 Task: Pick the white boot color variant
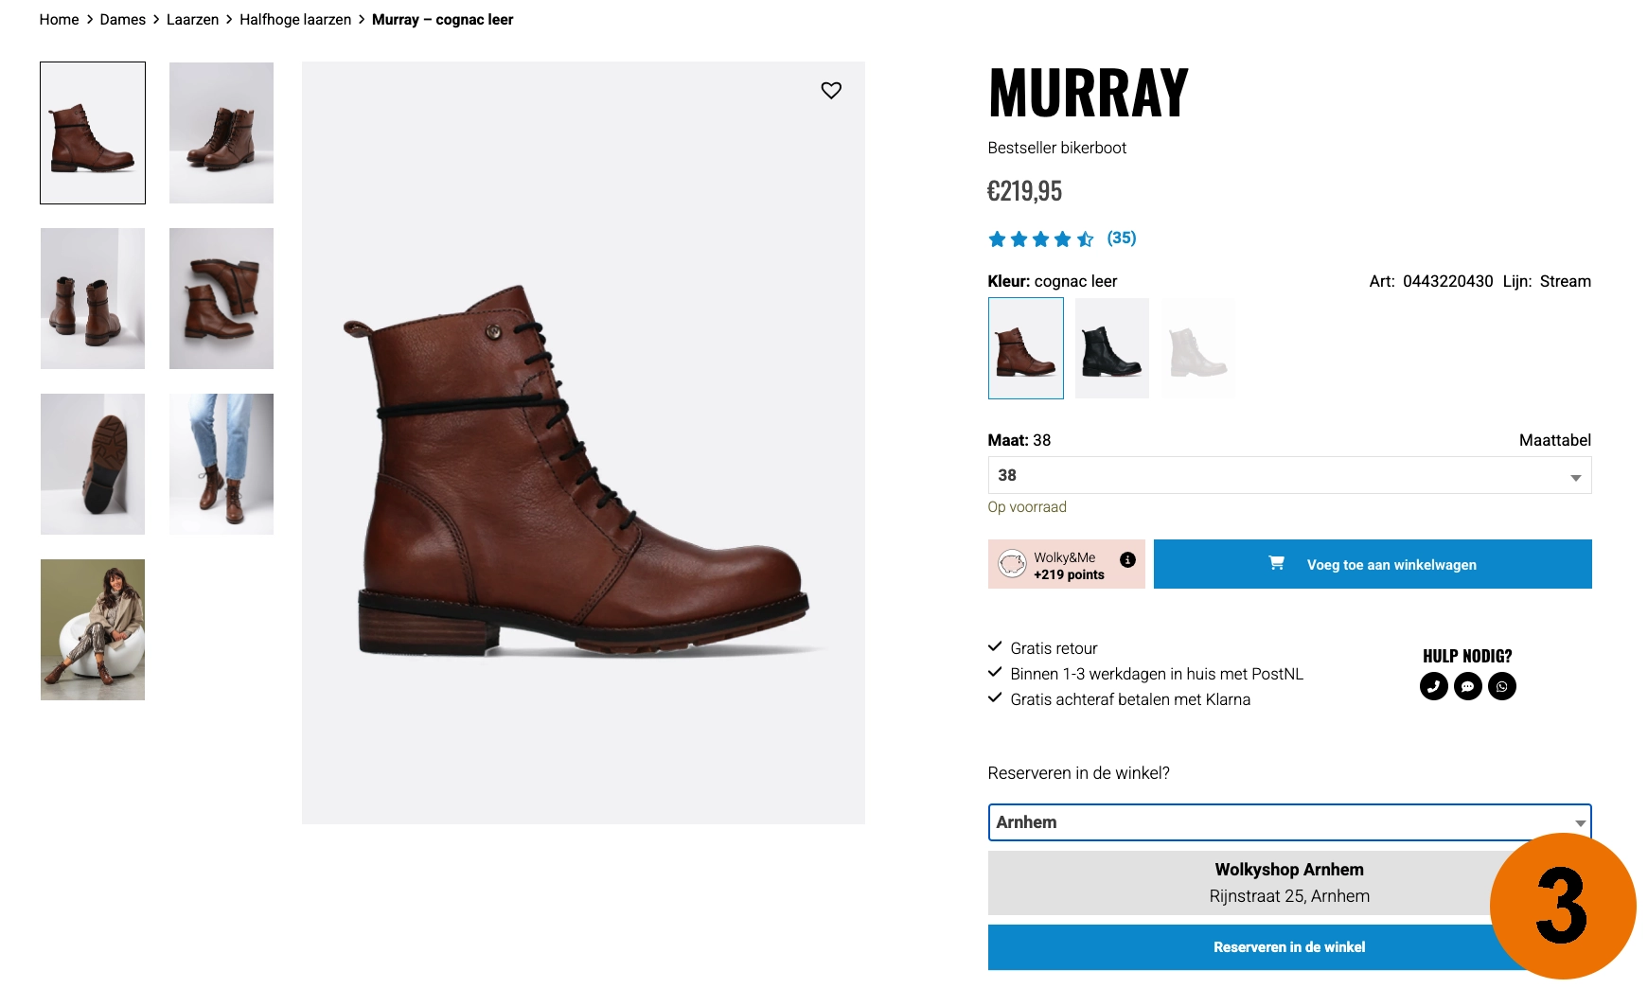point(1197,348)
